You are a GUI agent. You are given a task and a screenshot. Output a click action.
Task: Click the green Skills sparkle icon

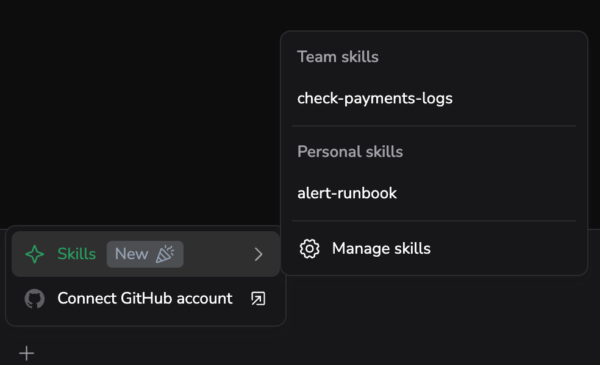tap(34, 254)
